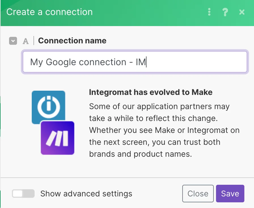This screenshot has height=208, width=254.
Task: Click the purple Make logo
Action: click(58, 138)
